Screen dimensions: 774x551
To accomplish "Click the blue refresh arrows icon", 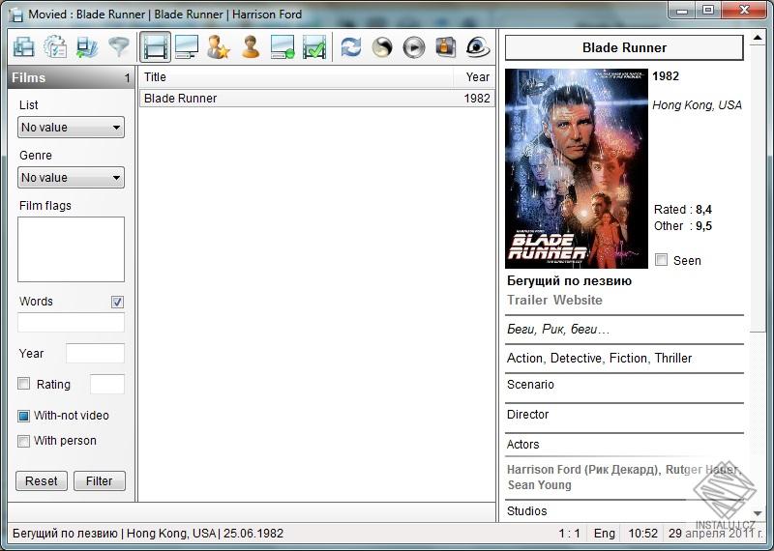I will [x=351, y=47].
